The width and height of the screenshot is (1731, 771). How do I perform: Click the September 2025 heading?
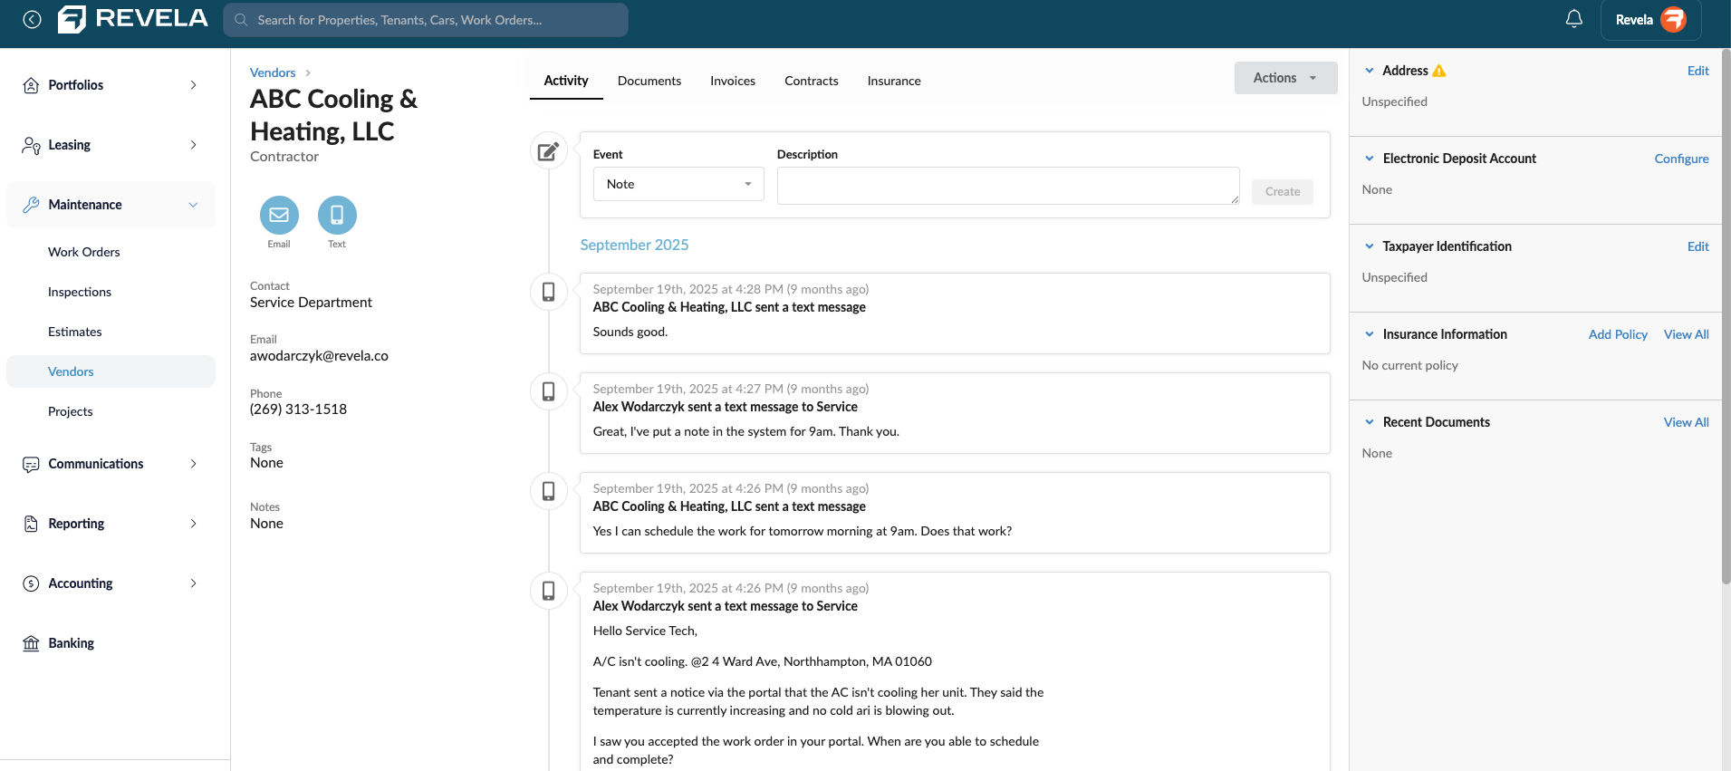[x=634, y=245]
